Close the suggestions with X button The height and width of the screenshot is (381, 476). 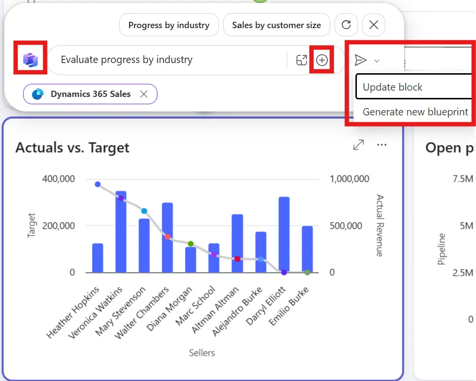[374, 25]
